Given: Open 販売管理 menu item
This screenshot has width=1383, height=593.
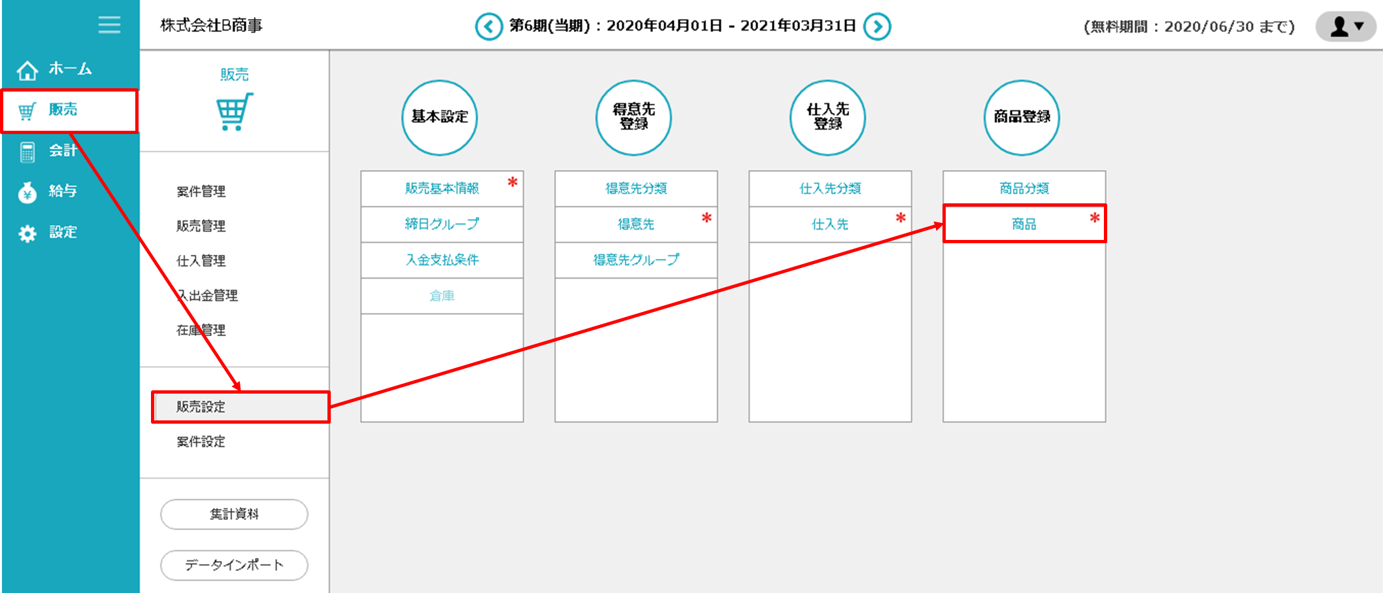Looking at the screenshot, I should click(201, 226).
